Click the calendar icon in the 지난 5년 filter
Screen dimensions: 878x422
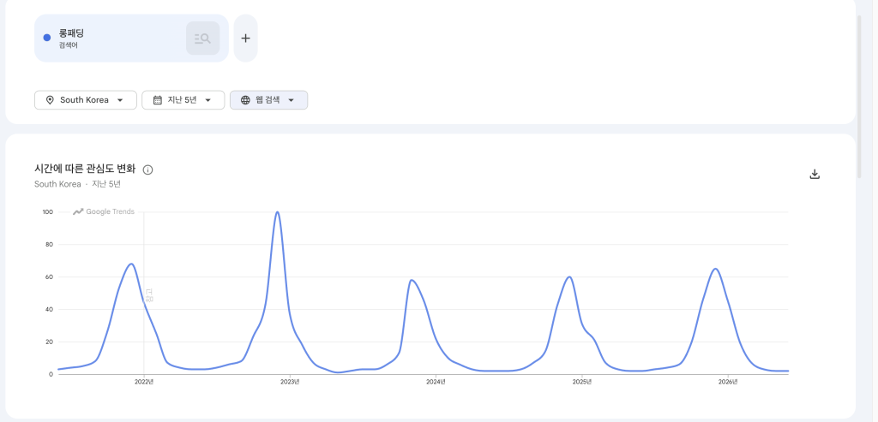158,100
